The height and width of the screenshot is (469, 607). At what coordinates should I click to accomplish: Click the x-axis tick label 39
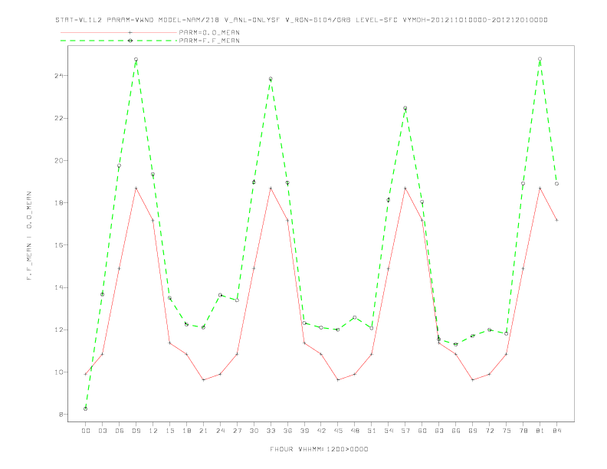[x=304, y=431]
